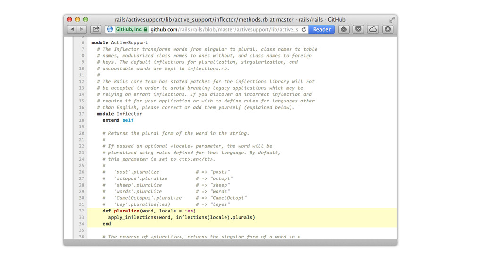483x272 pixels.
Task: Open the Share button in toolbar
Action: coord(96,29)
